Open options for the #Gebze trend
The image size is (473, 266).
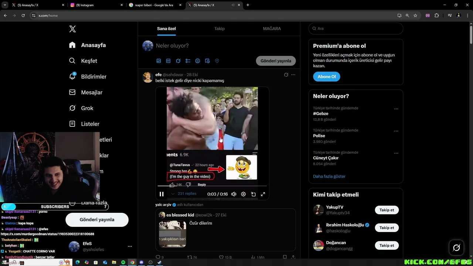pyautogui.click(x=396, y=109)
